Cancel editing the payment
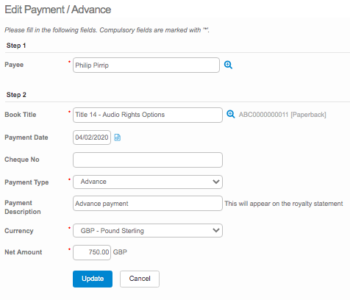The height and width of the screenshot is (300, 350). pyautogui.click(x=140, y=279)
